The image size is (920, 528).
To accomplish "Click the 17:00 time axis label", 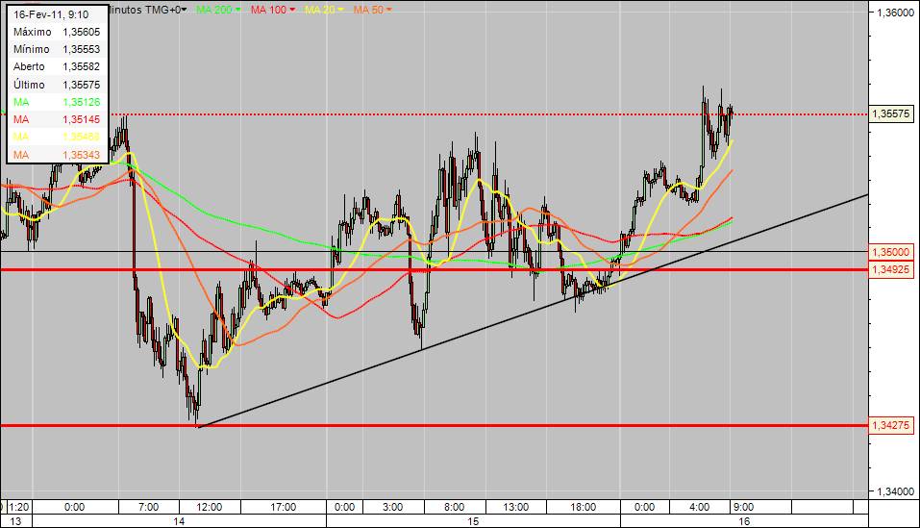I will pos(283,507).
